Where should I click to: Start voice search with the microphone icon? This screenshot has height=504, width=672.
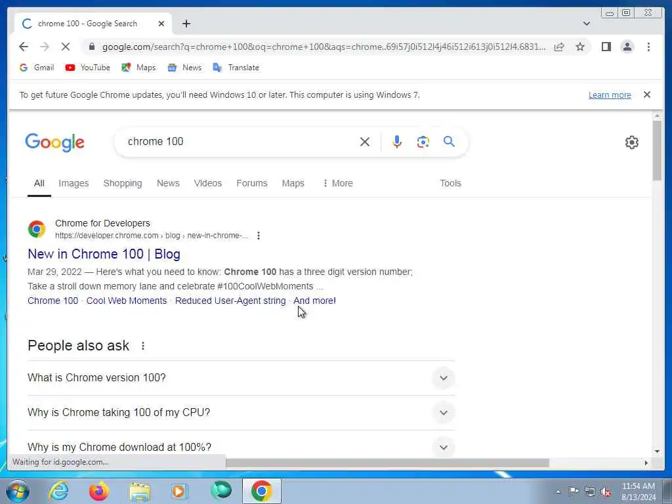(397, 142)
